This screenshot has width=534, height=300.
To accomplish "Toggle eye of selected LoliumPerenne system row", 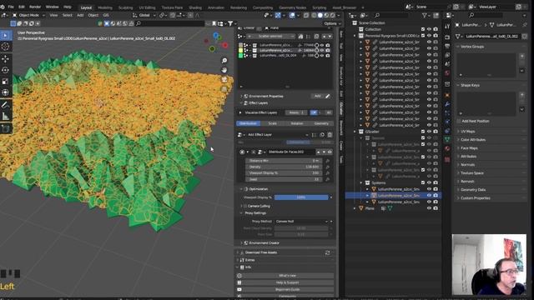I will pyautogui.click(x=429, y=196).
